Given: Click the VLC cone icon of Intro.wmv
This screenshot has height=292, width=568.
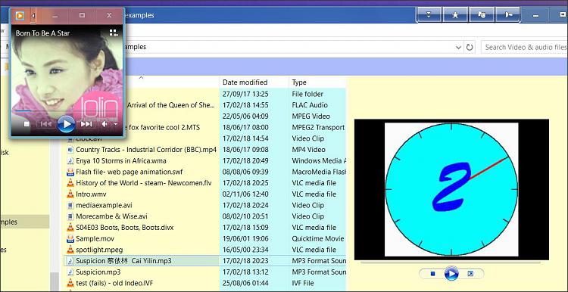Looking at the screenshot, I should pos(70,194).
